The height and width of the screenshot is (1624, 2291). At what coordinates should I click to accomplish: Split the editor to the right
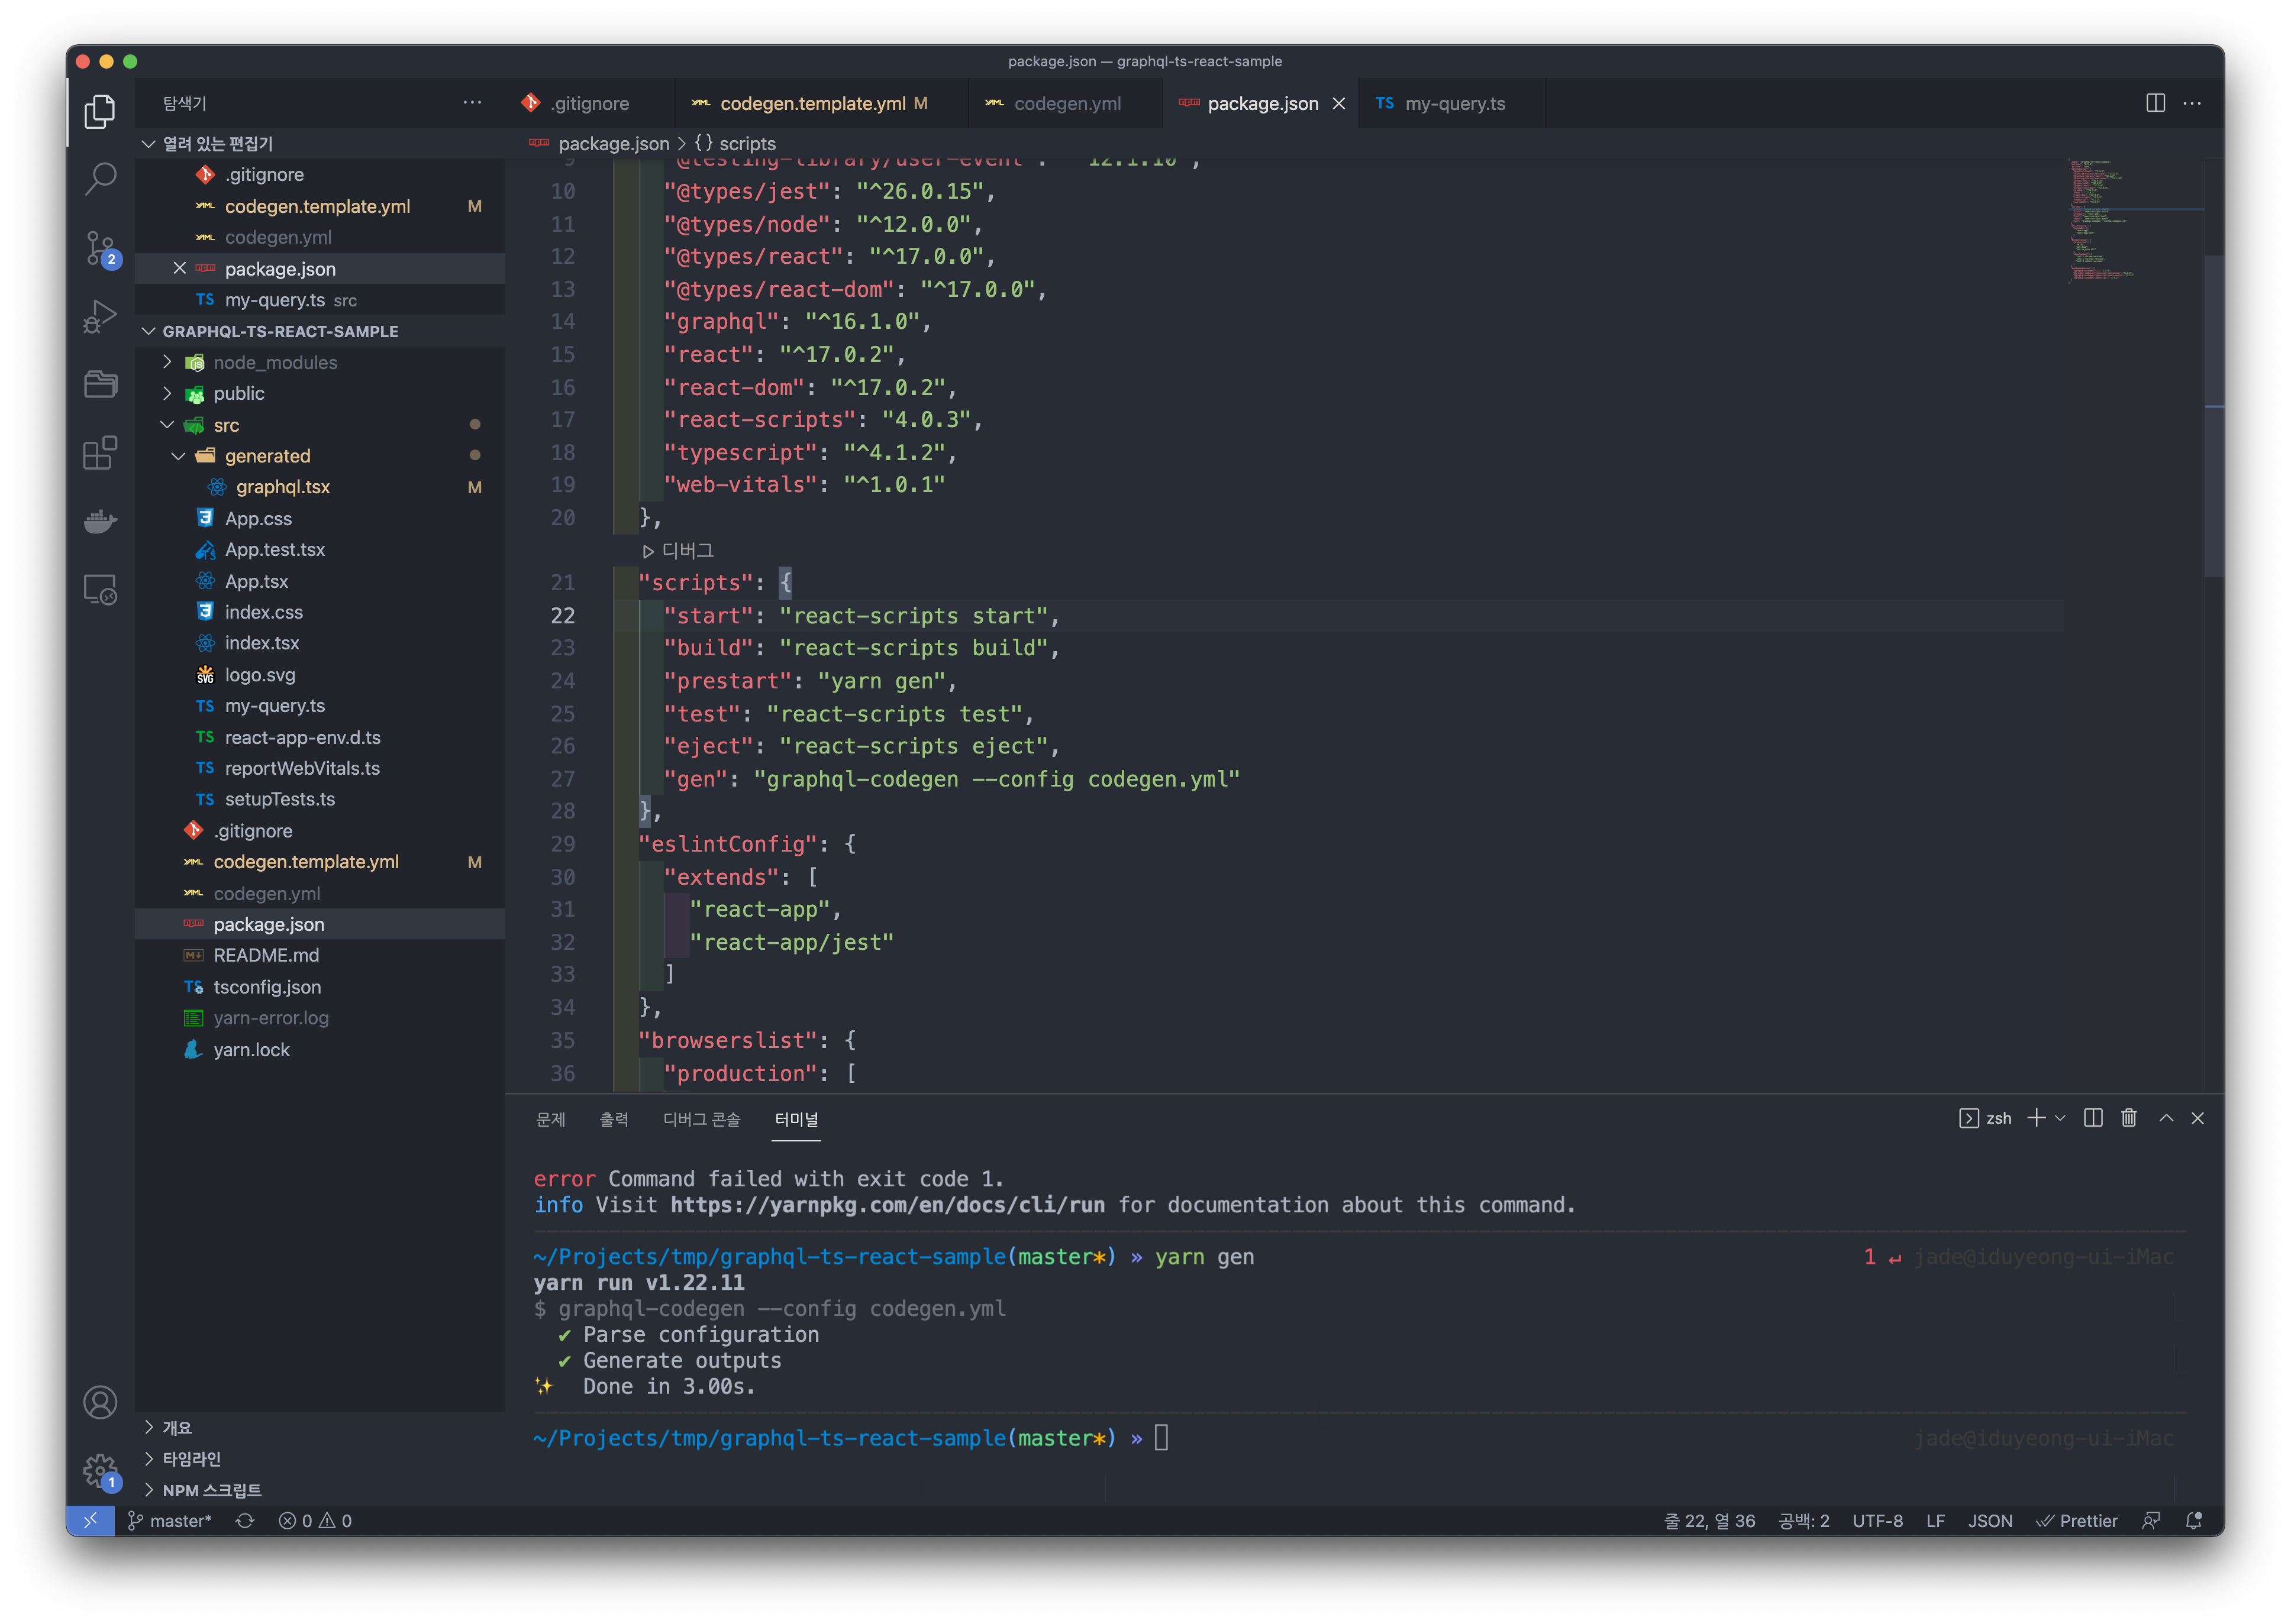(2155, 103)
